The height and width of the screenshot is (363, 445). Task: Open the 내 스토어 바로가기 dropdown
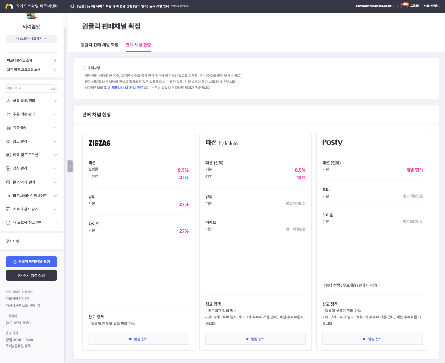tap(32, 39)
